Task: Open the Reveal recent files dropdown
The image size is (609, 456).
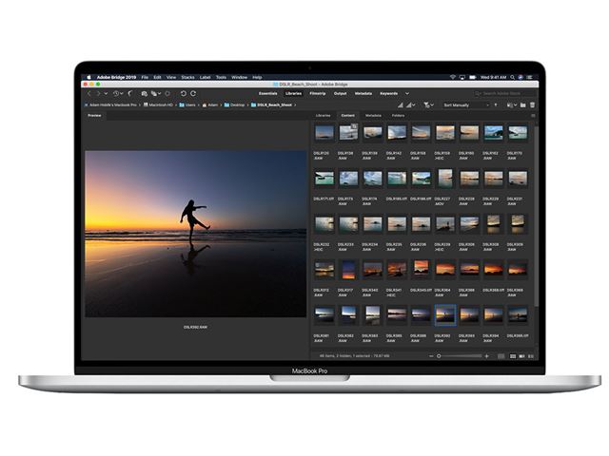Action: [x=123, y=93]
